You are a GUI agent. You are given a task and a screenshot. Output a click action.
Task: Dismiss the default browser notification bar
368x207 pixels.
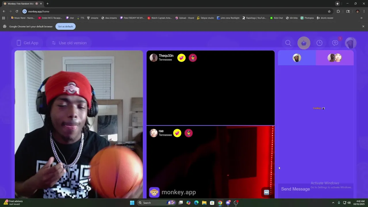tap(363, 26)
